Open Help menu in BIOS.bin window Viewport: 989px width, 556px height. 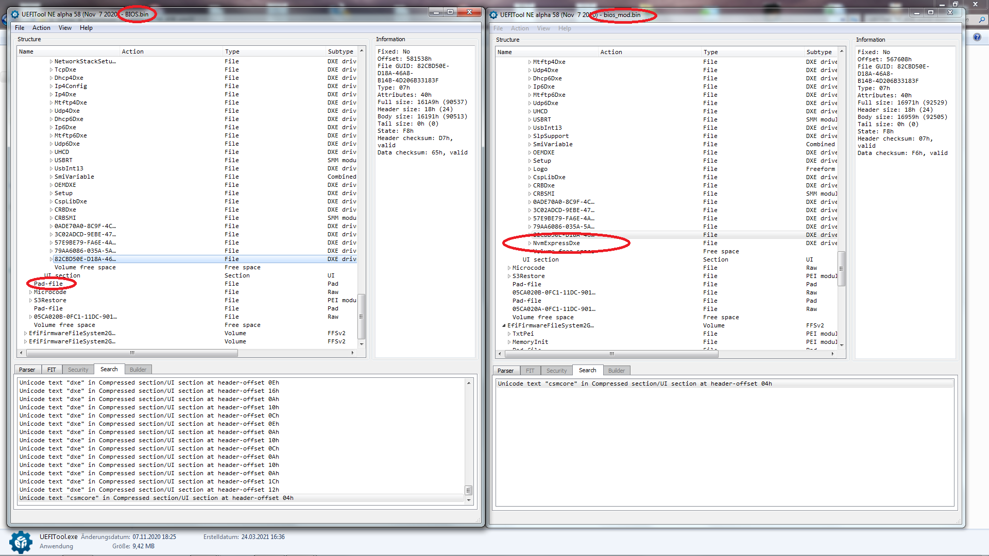(86, 28)
